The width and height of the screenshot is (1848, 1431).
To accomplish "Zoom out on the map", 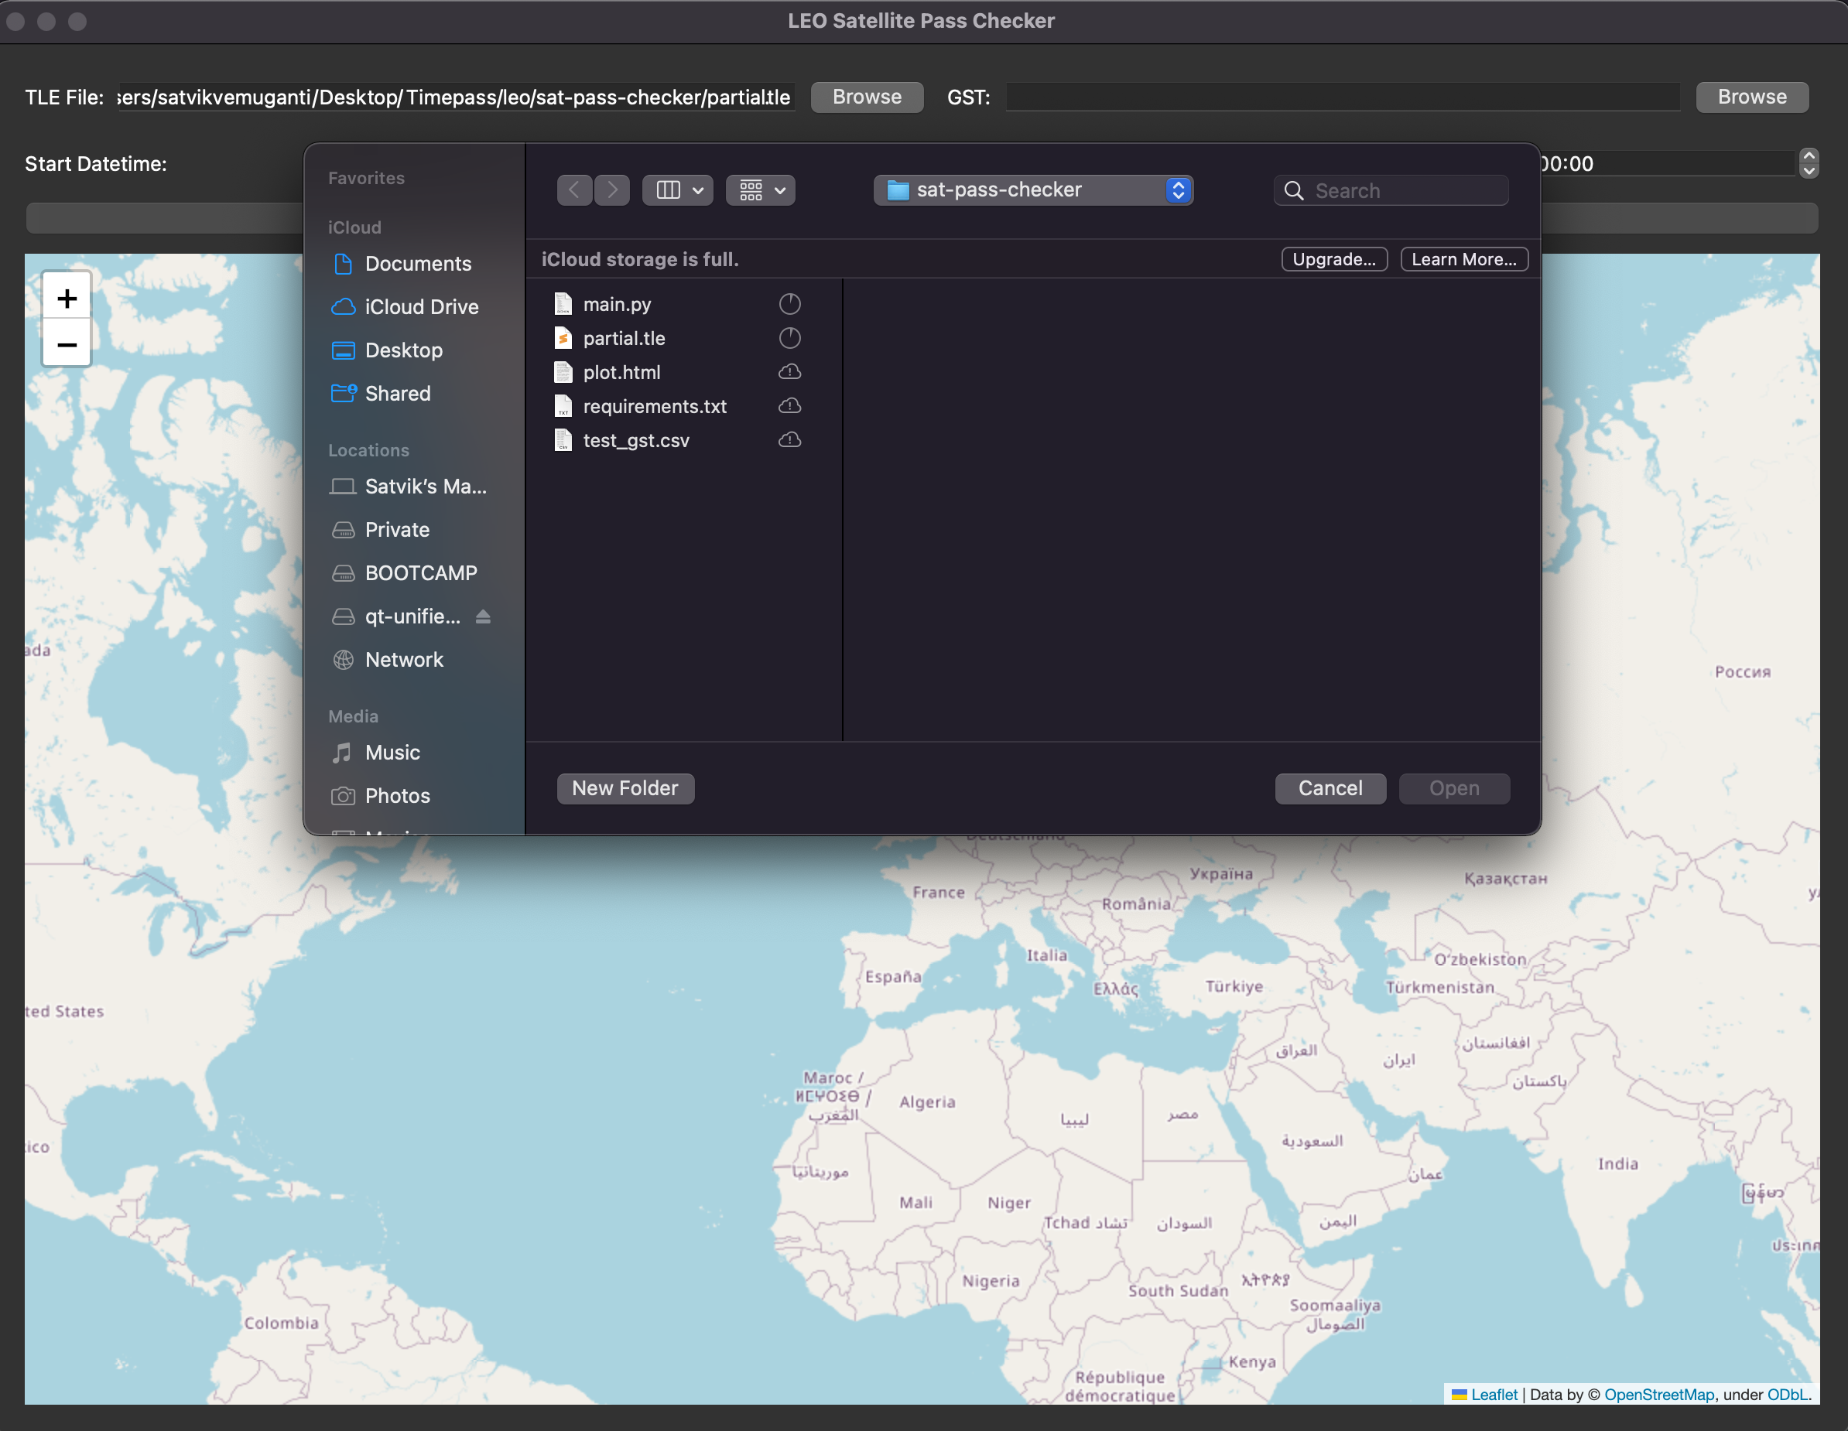I will tap(67, 345).
